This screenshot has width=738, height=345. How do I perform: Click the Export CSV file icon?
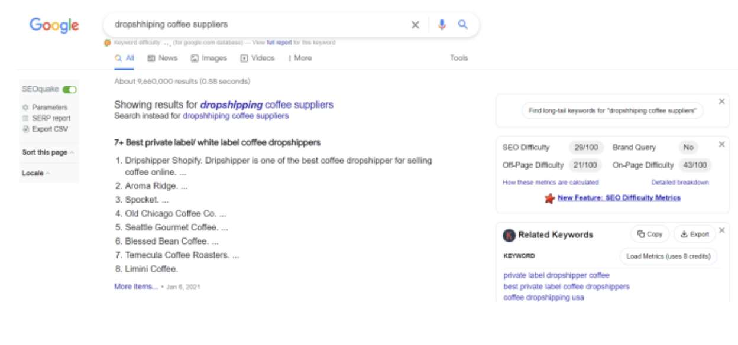[25, 129]
